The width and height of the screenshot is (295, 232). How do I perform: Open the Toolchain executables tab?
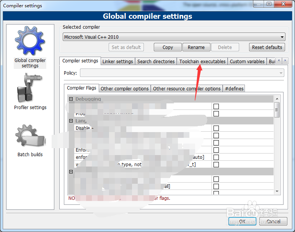point(202,62)
